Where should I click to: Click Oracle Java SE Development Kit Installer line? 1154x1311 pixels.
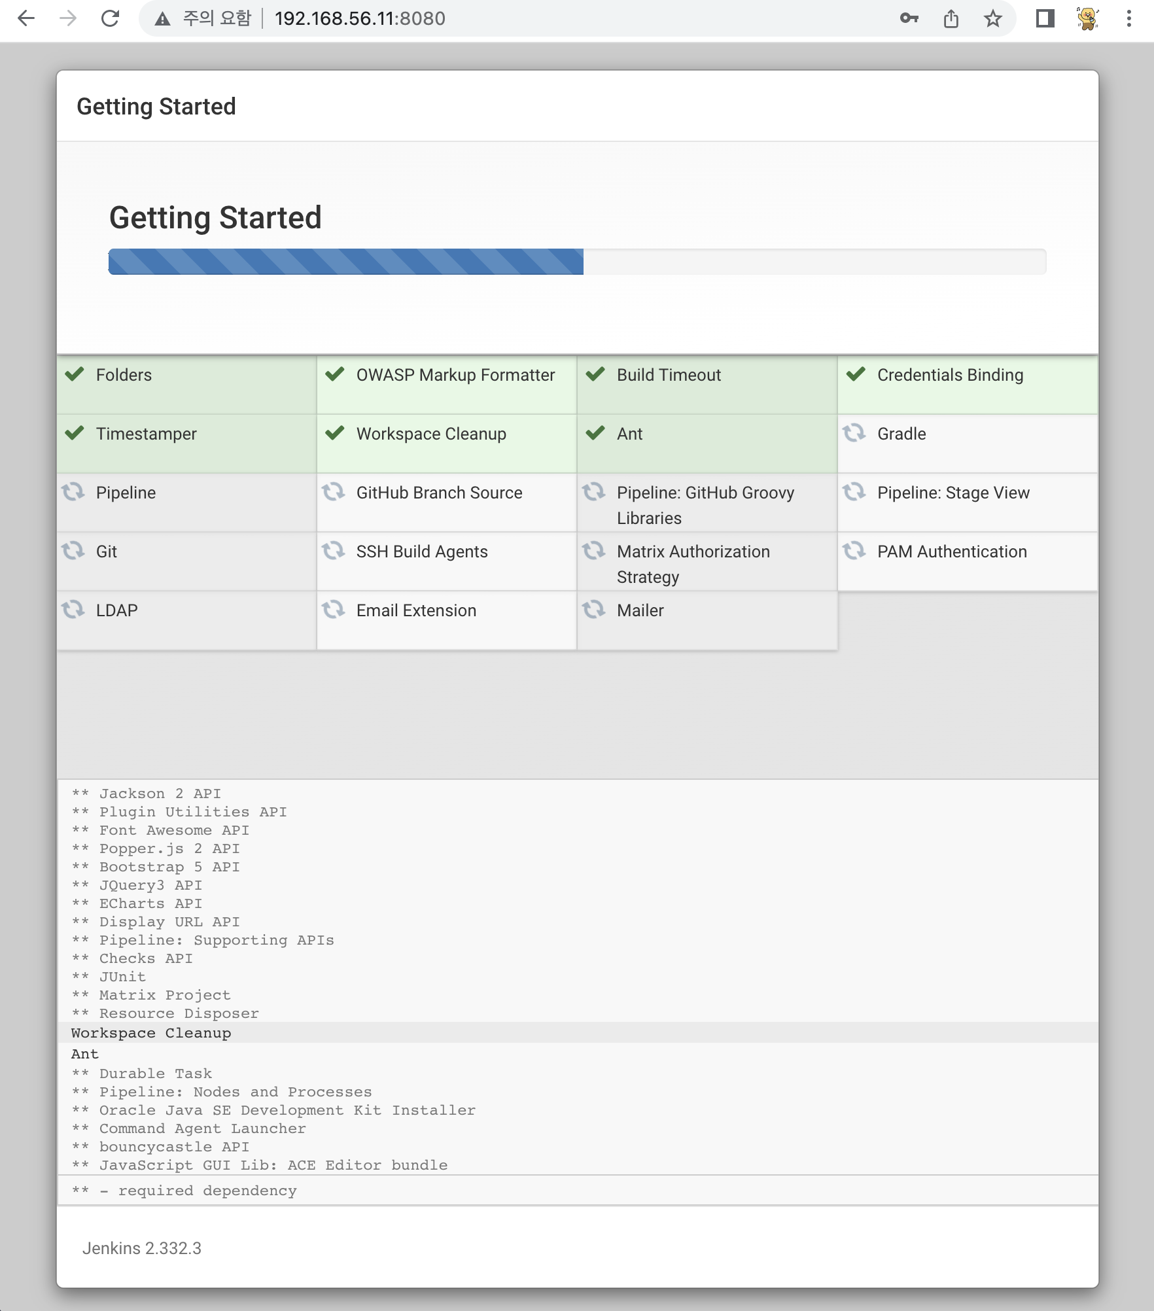273,1110
